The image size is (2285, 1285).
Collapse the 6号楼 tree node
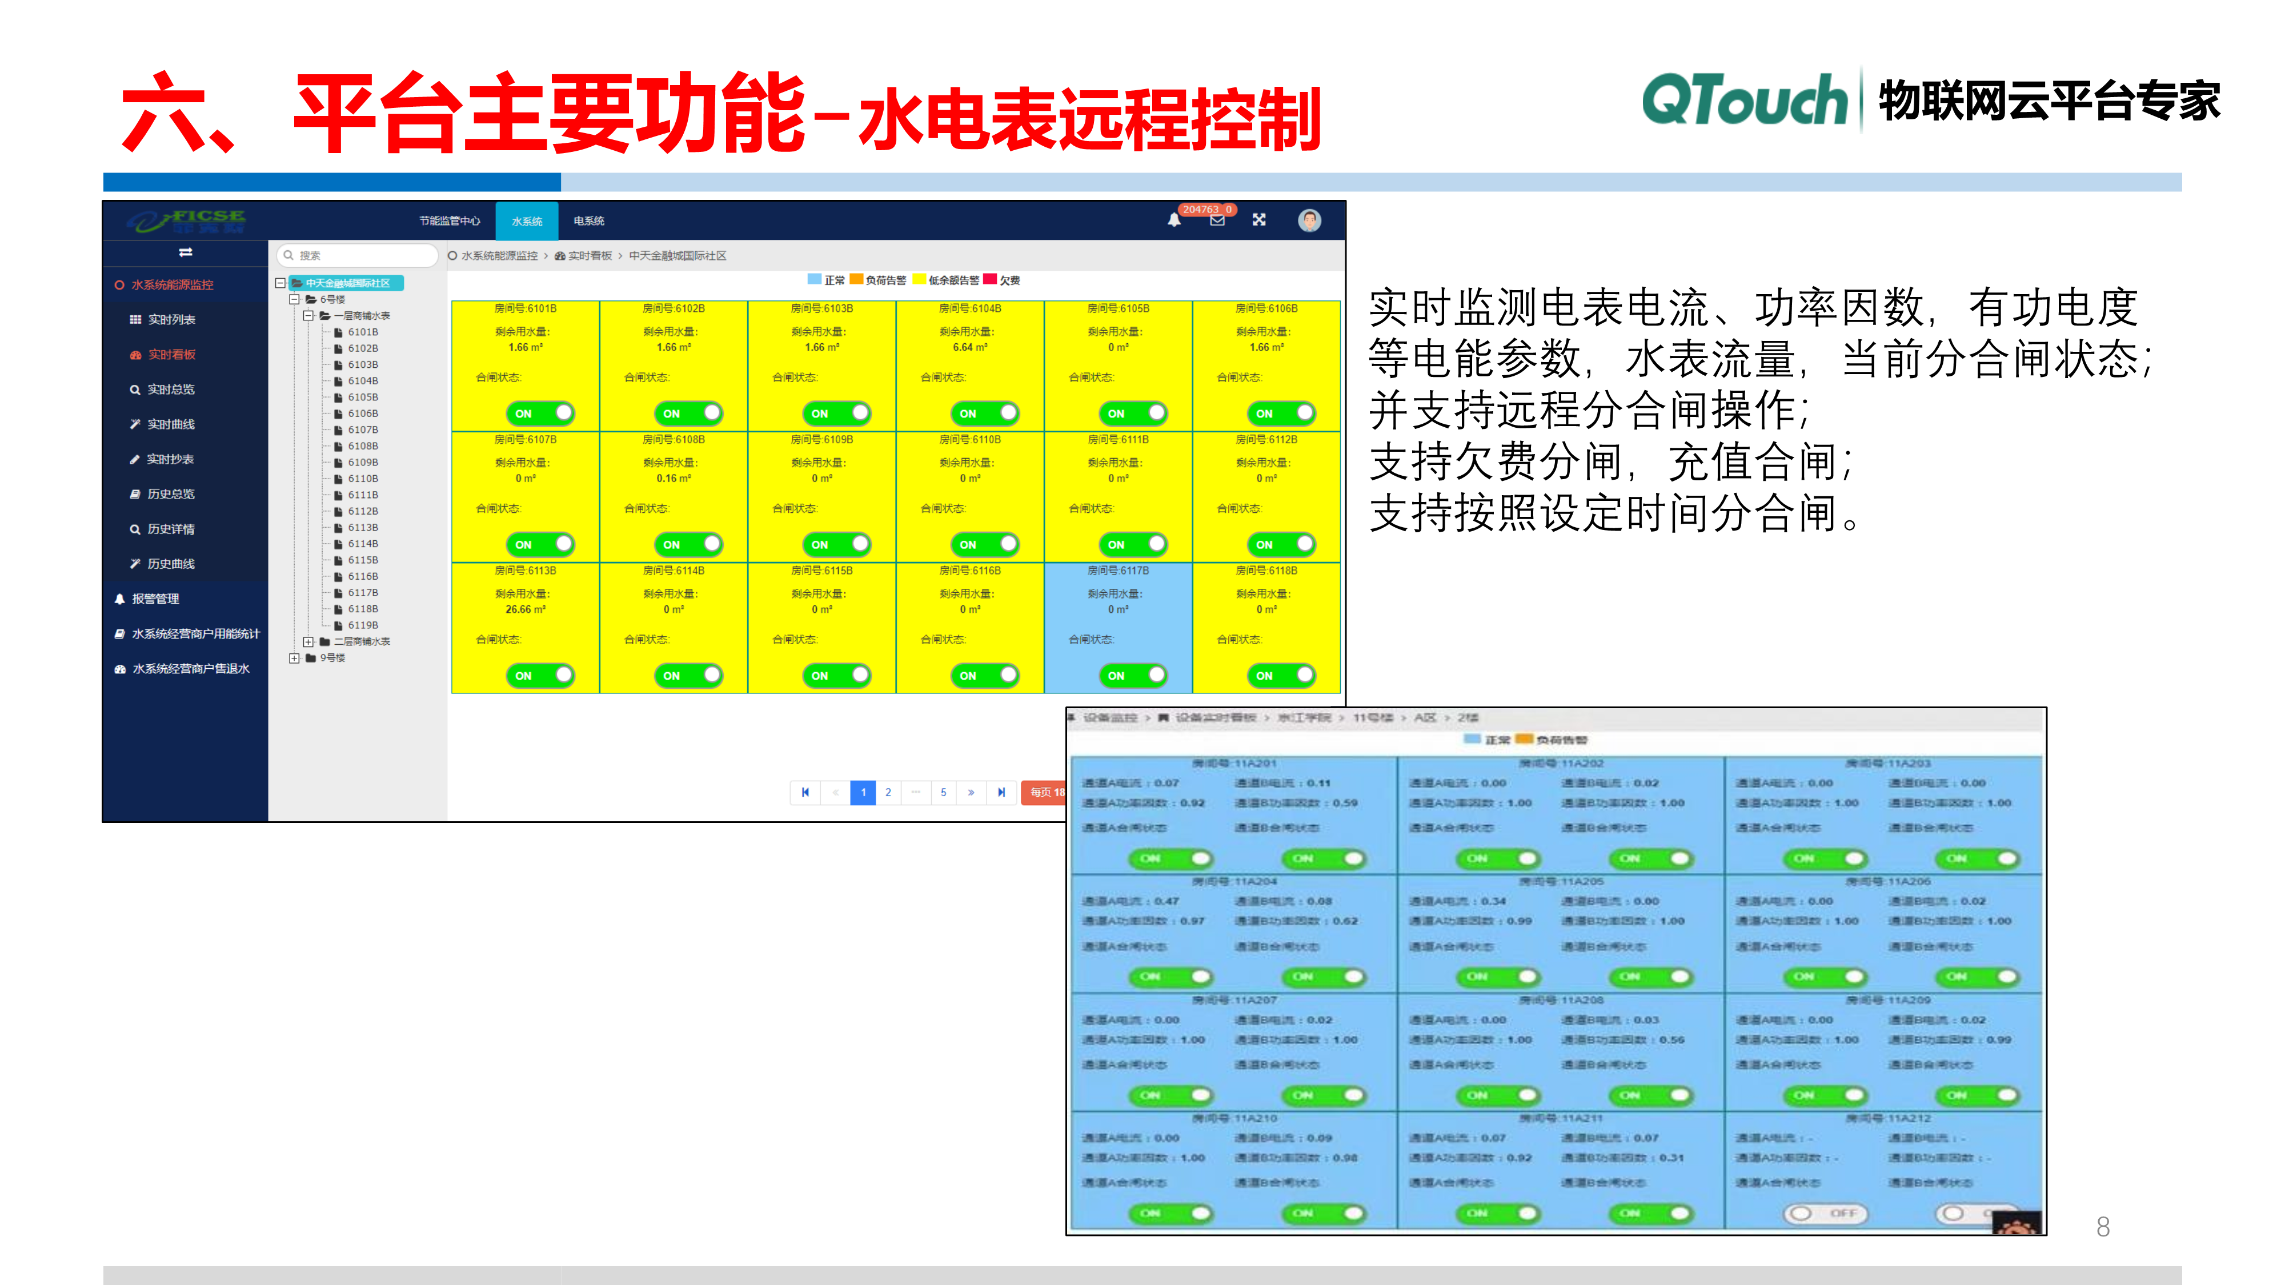point(294,299)
